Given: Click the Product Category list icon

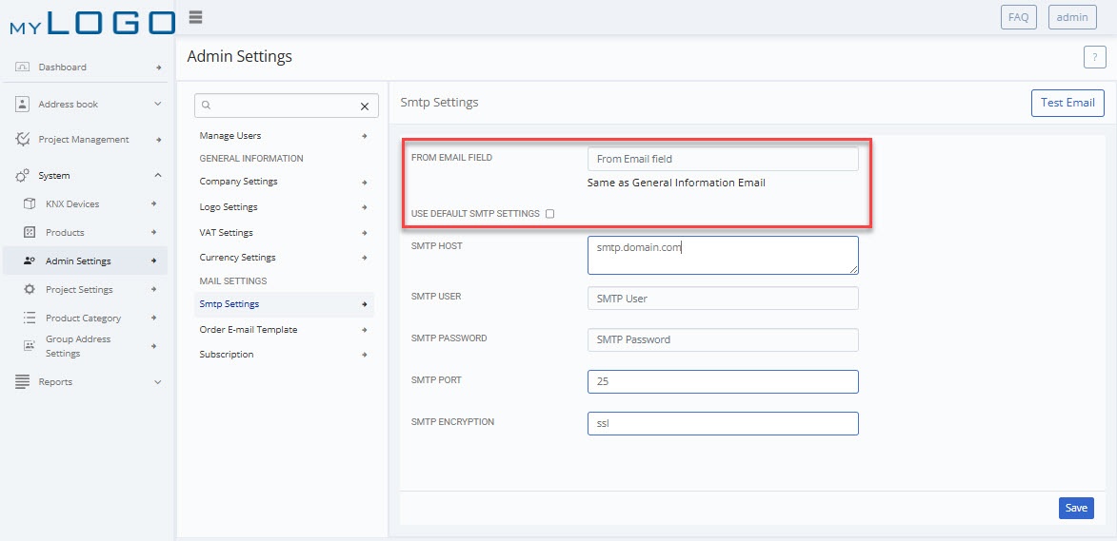Looking at the screenshot, I should coord(30,318).
